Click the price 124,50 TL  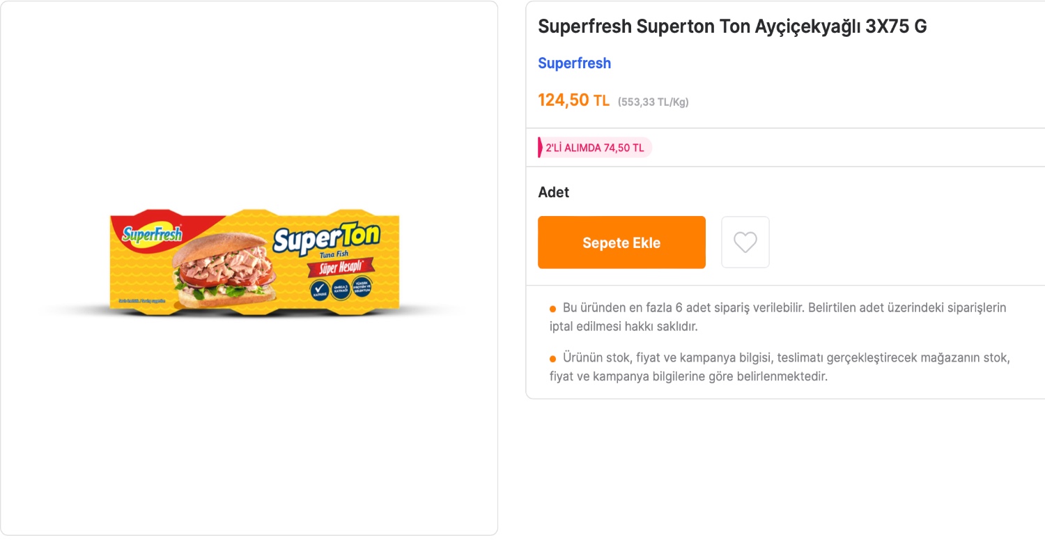click(x=573, y=100)
